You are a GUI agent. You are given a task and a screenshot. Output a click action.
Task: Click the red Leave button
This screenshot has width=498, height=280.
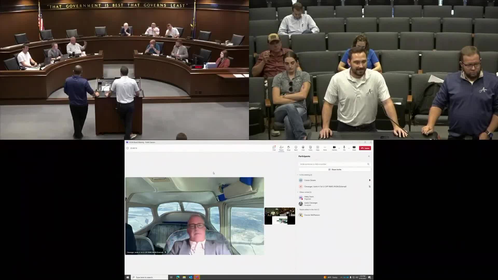pyautogui.click(x=365, y=148)
